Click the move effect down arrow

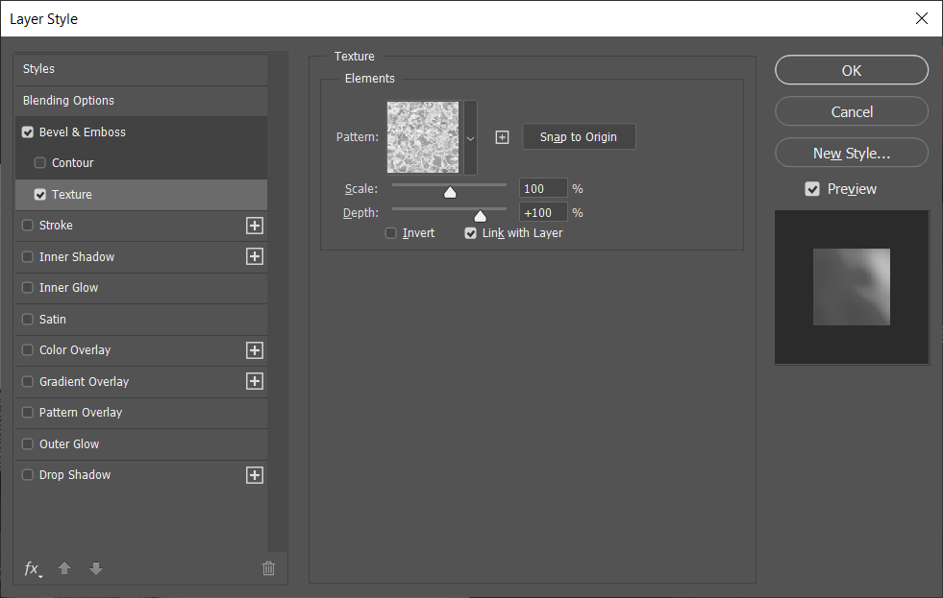tap(95, 568)
